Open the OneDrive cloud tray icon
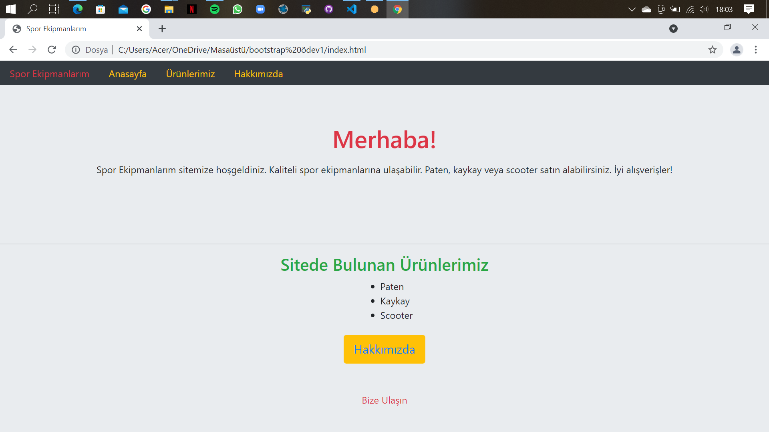The image size is (769, 432). pos(646,9)
